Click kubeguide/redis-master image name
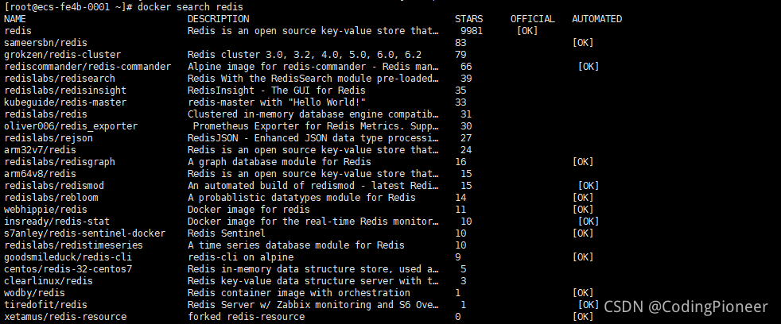This screenshot has height=324, width=781. coord(65,102)
